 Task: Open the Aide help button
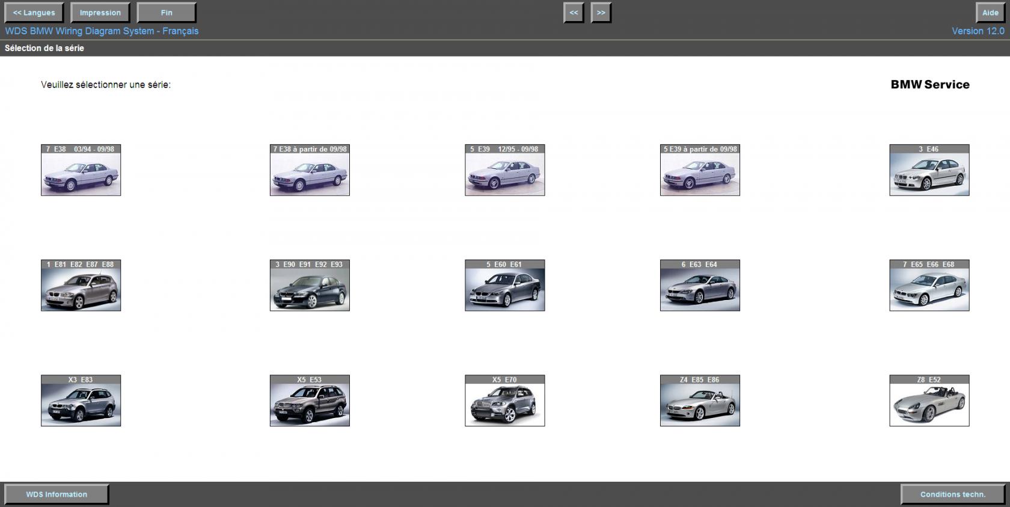(991, 13)
